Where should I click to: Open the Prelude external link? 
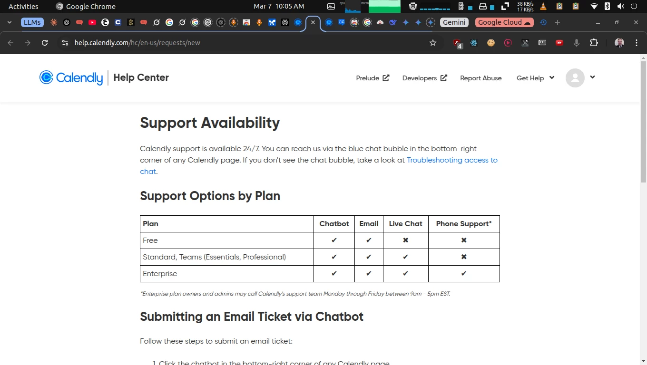click(373, 78)
